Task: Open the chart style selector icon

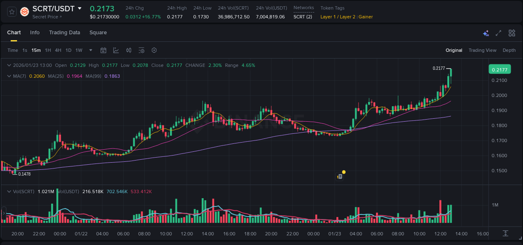Action: pyautogui.click(x=116, y=50)
